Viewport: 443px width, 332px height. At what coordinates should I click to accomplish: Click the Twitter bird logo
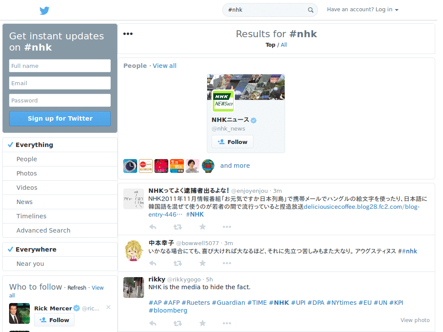click(x=45, y=10)
